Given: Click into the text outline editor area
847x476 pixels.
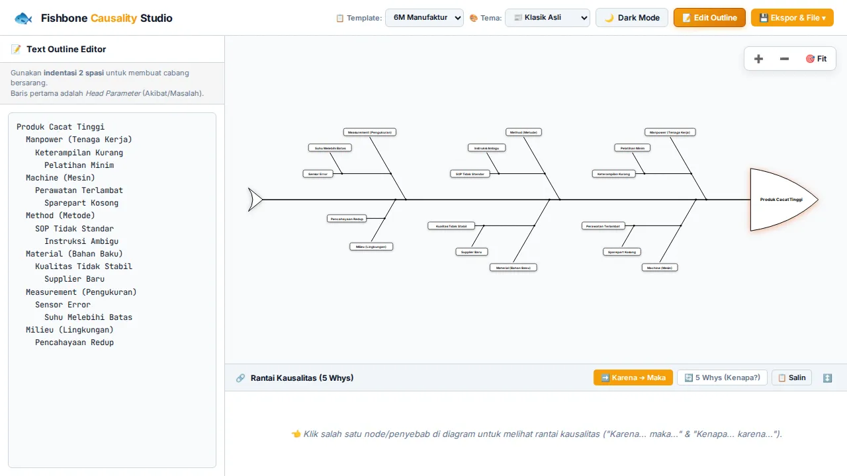Looking at the screenshot, I should click(x=112, y=290).
